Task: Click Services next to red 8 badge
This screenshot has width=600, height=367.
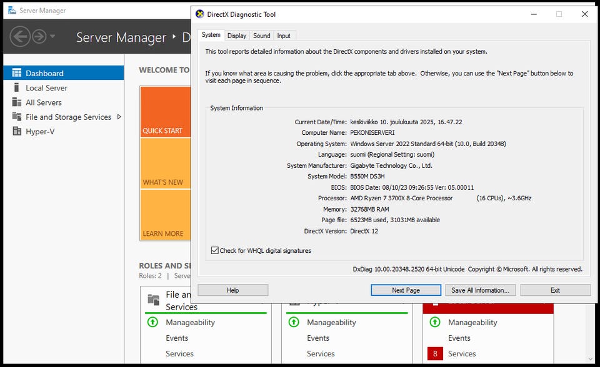Action: [x=462, y=354]
